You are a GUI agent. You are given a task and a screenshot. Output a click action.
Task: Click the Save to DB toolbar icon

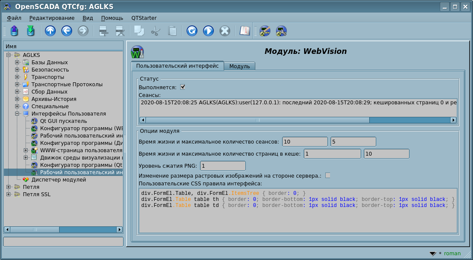point(31,31)
